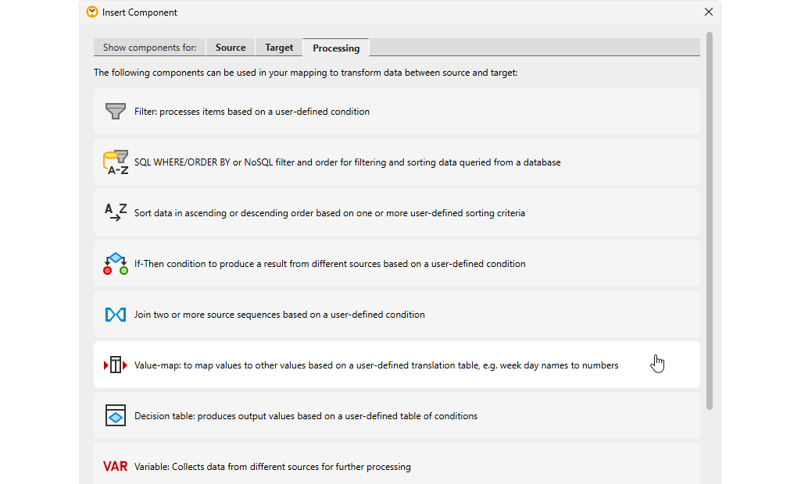Select the SQL WHERE/ORDER BY database icon
The height and width of the screenshot is (484, 801).
pos(116,162)
